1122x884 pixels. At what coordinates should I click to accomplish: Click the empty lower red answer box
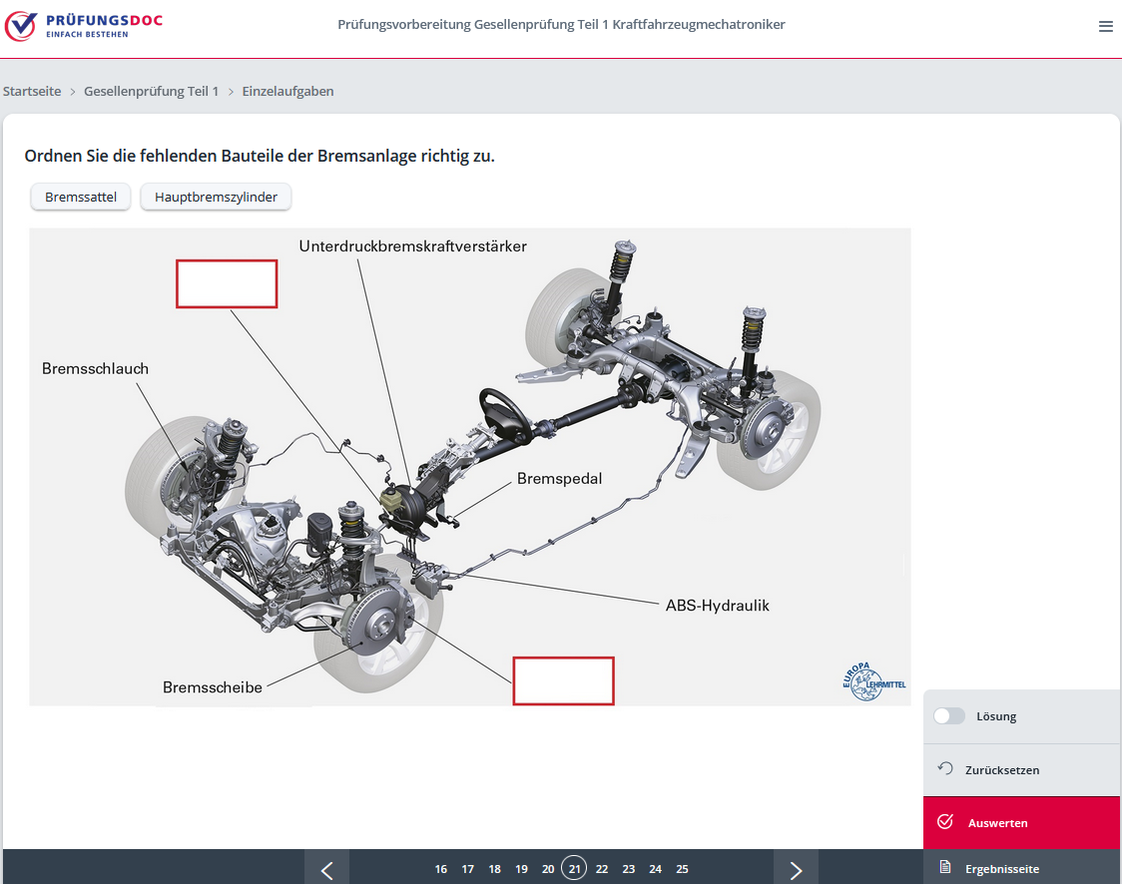coord(563,680)
